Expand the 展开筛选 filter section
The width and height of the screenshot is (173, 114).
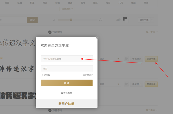point(67,9)
